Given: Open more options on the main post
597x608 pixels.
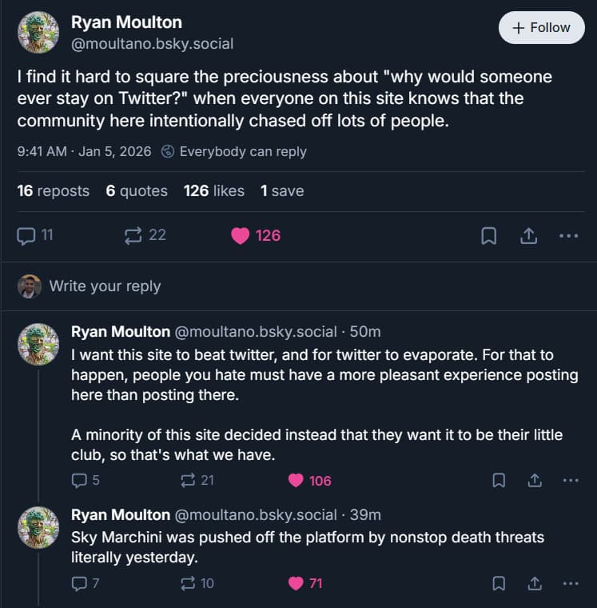Looking at the screenshot, I should pos(568,236).
